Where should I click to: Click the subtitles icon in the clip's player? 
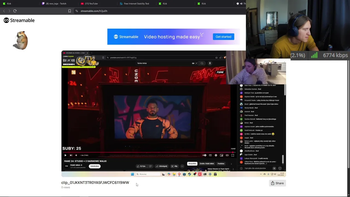(210, 155)
